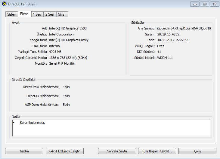Viewport: 220px width, 159px height.
Task: Click the 'Yonga türü:' label
Action: pos(39,40)
